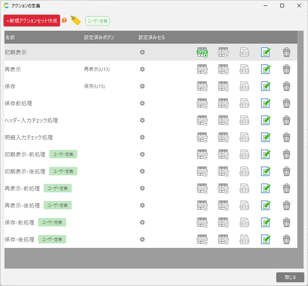Click the OPEN icon for 初期表示 row

coord(202,52)
